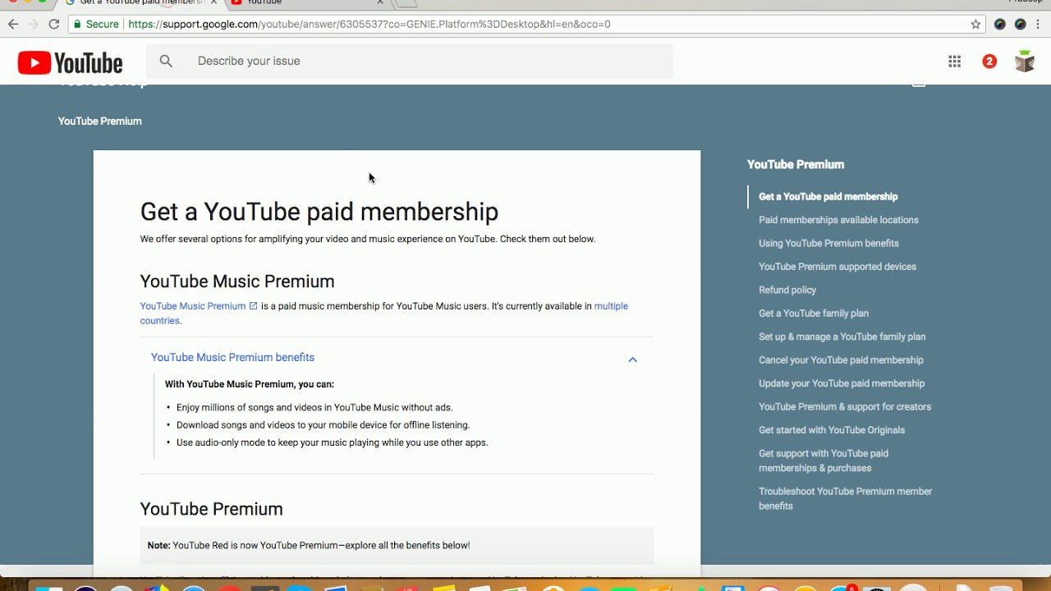Viewport: 1051px width, 591px height.
Task: Open 'Cancel your YouTube paid membership'
Action: [x=841, y=360]
